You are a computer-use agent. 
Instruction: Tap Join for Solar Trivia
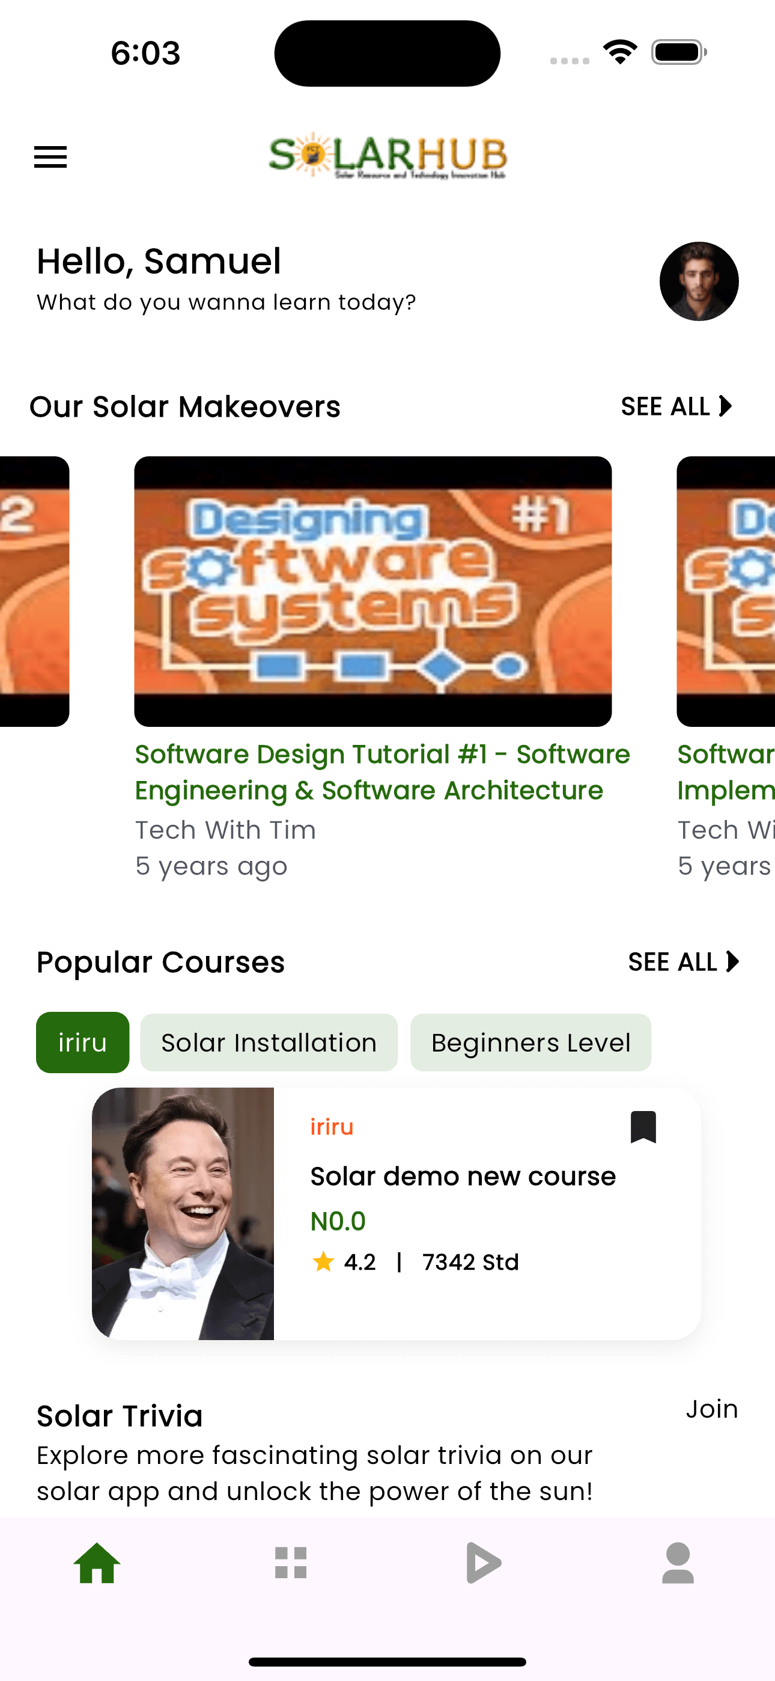pyautogui.click(x=712, y=1409)
